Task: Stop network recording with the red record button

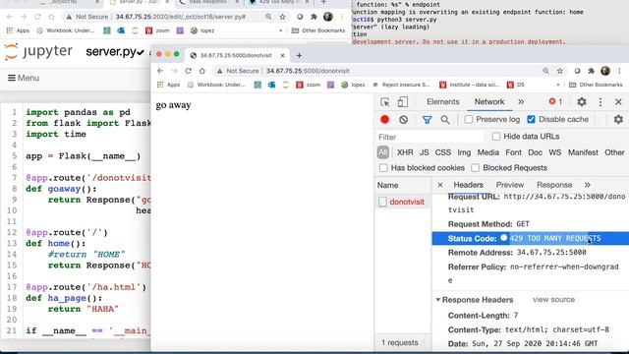Action: [384, 120]
